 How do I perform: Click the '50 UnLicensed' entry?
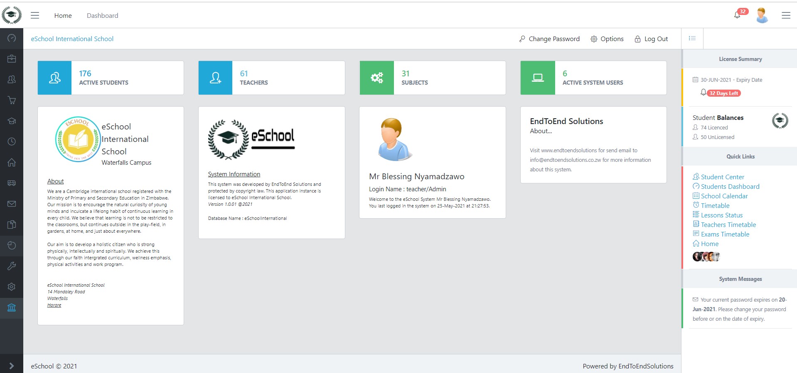tap(713, 137)
